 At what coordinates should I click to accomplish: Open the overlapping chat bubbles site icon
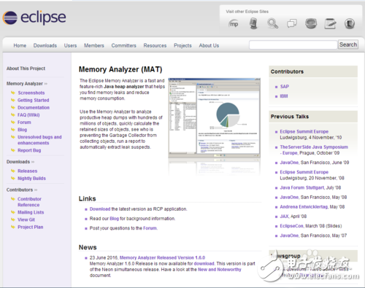[292, 23]
